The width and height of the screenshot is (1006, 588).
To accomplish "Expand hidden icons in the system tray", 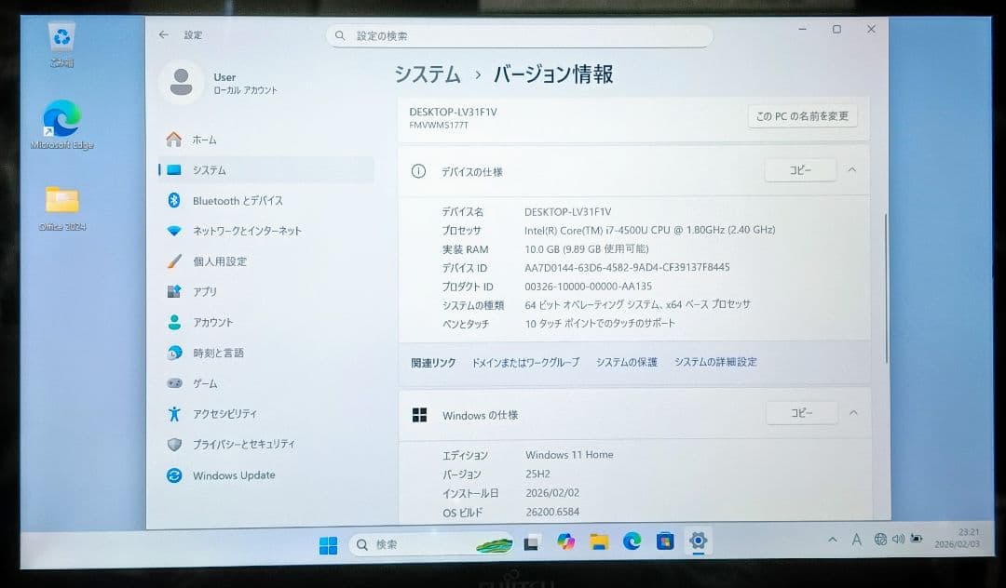I will (x=832, y=539).
